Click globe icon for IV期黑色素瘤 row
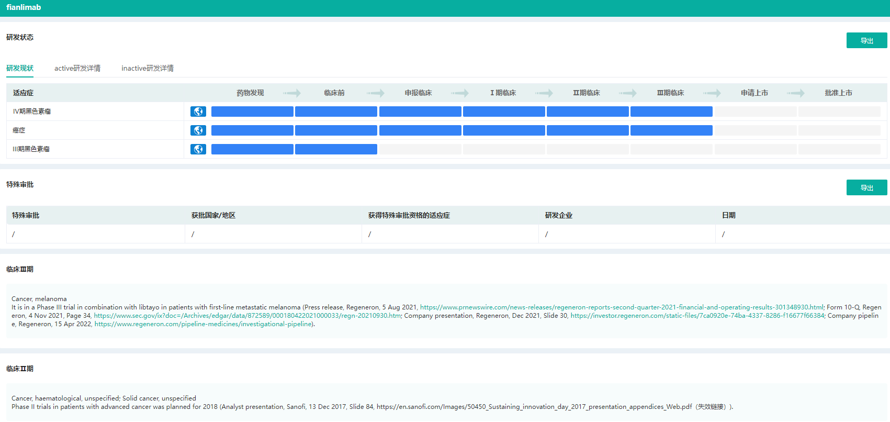The height and width of the screenshot is (422, 890). coord(198,112)
